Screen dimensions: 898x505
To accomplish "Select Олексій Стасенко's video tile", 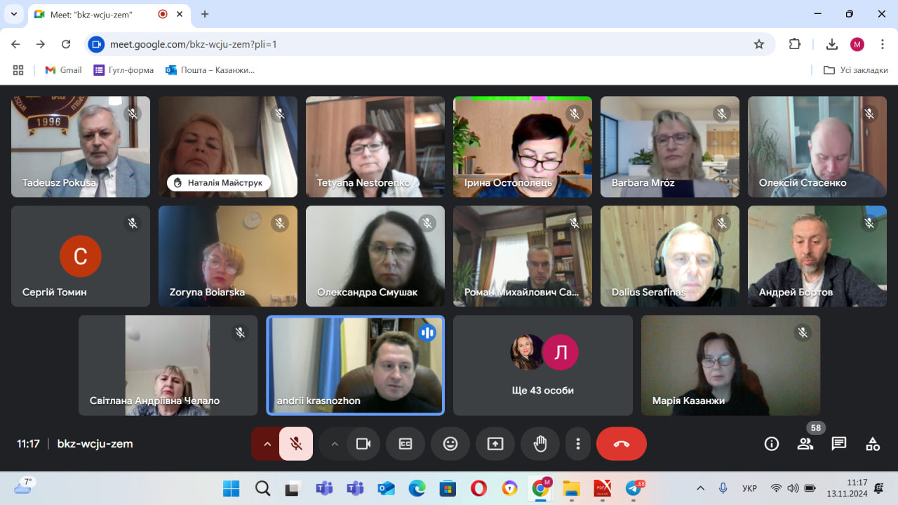I will 817,147.
